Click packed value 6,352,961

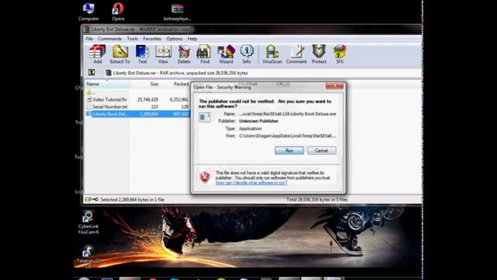click(179, 100)
